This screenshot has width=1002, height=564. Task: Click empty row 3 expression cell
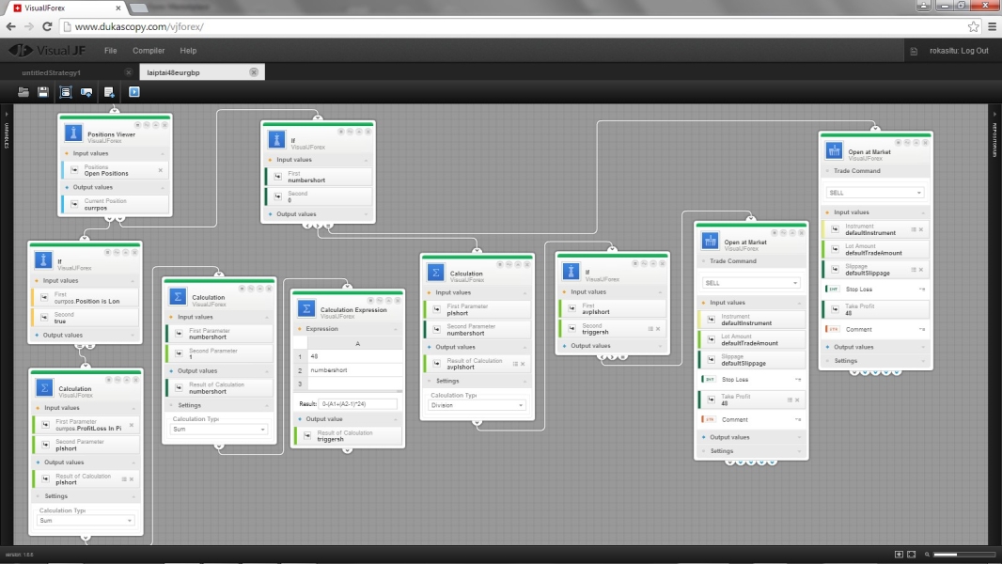click(354, 384)
